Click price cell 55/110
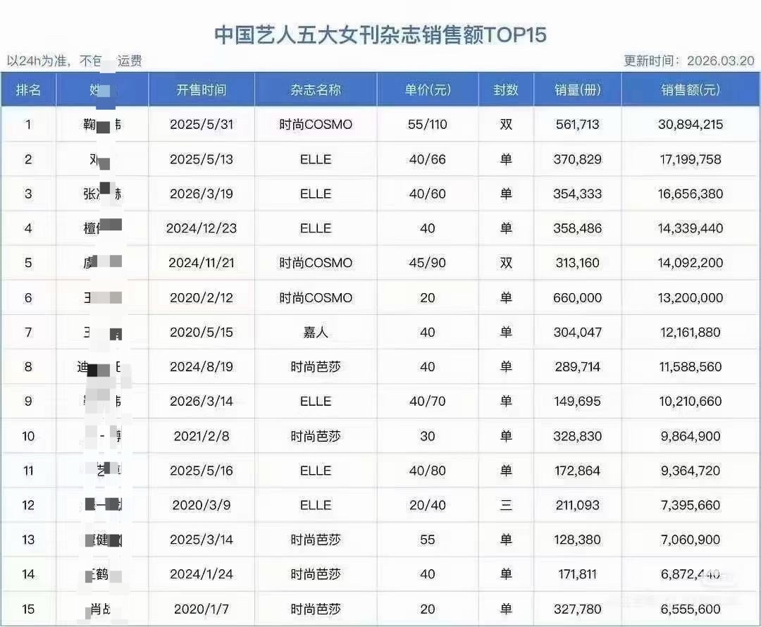The width and height of the screenshot is (761, 627). coord(428,125)
